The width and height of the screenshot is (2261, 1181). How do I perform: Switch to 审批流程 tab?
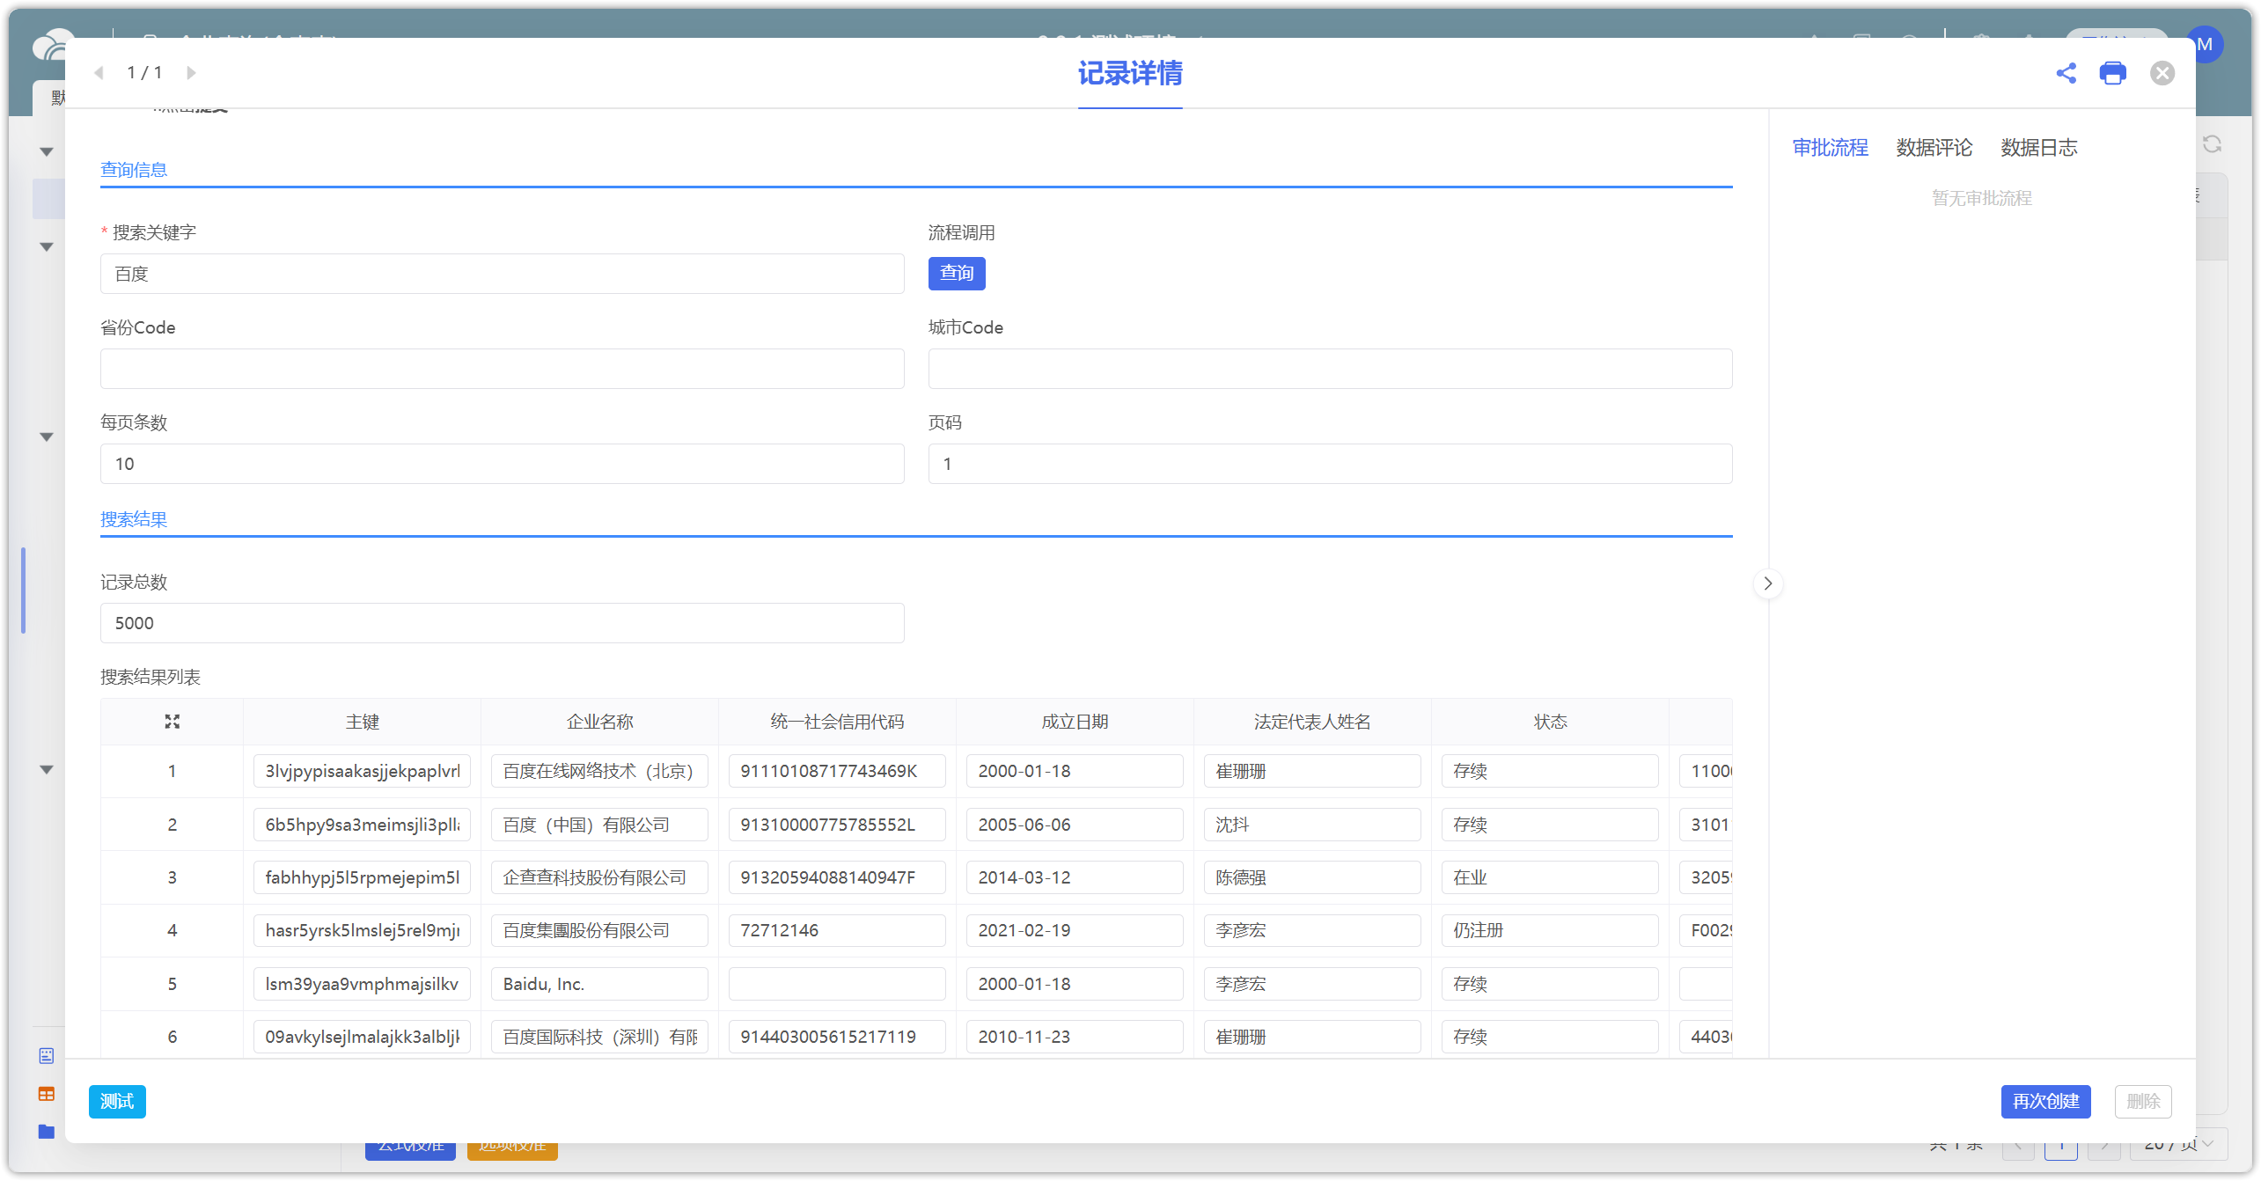(1830, 148)
